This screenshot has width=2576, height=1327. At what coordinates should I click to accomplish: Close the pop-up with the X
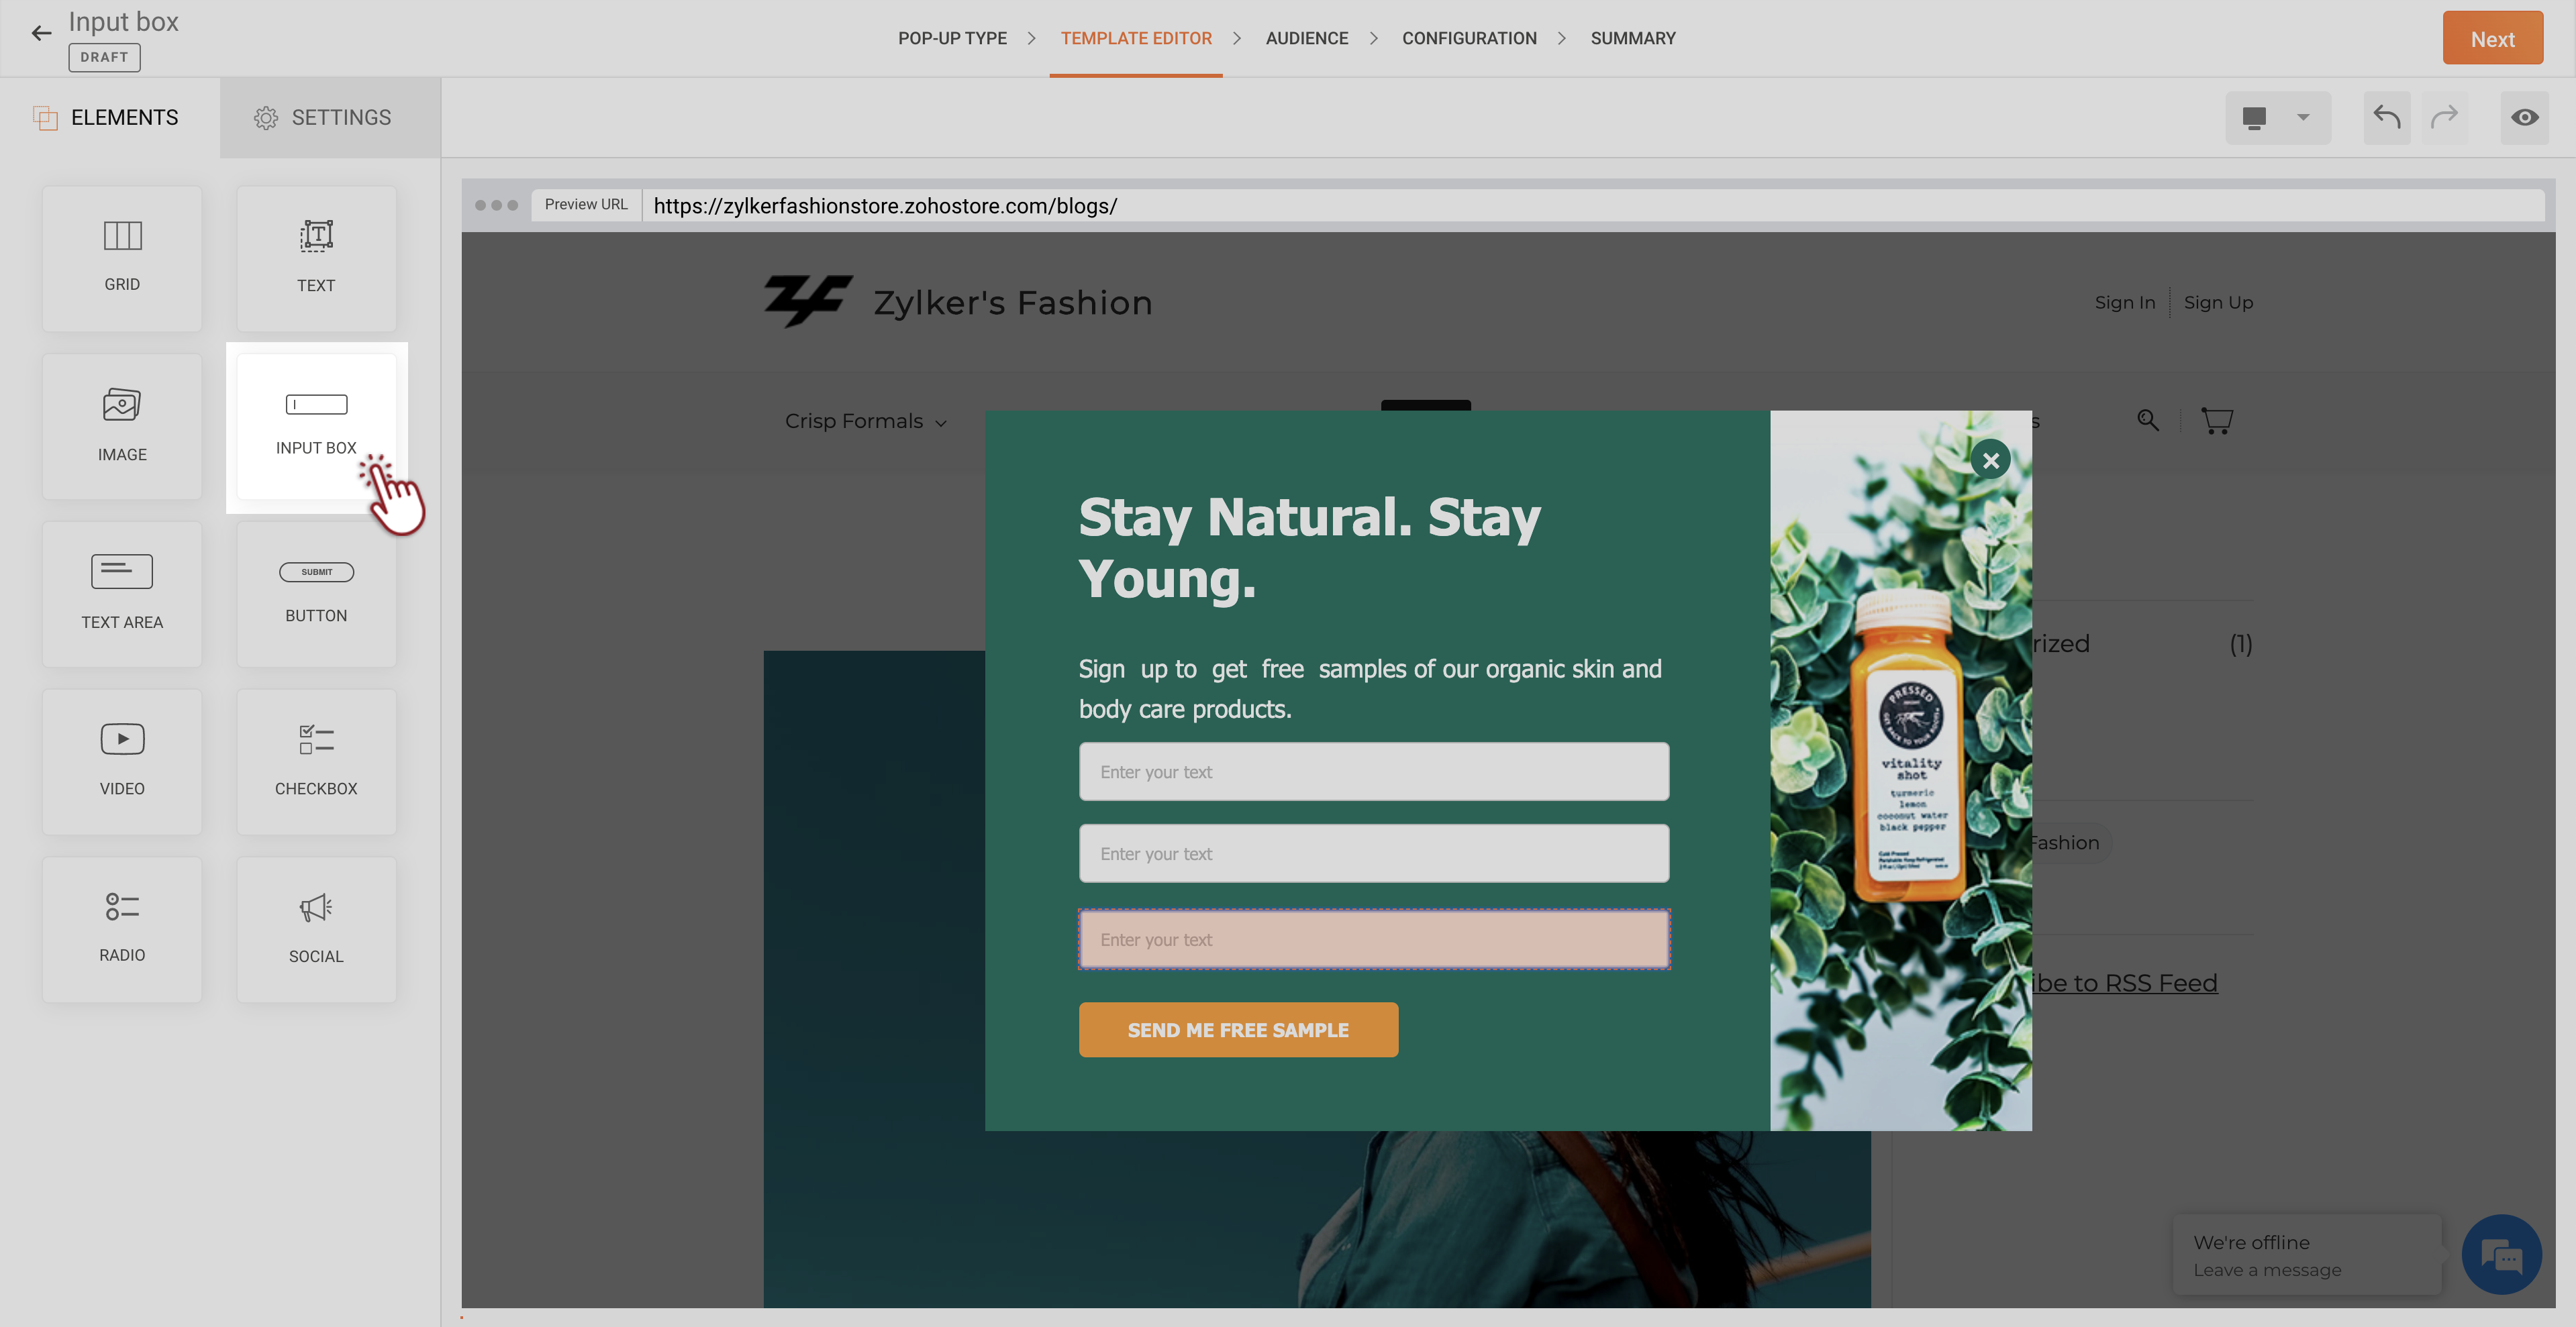[x=1991, y=460]
